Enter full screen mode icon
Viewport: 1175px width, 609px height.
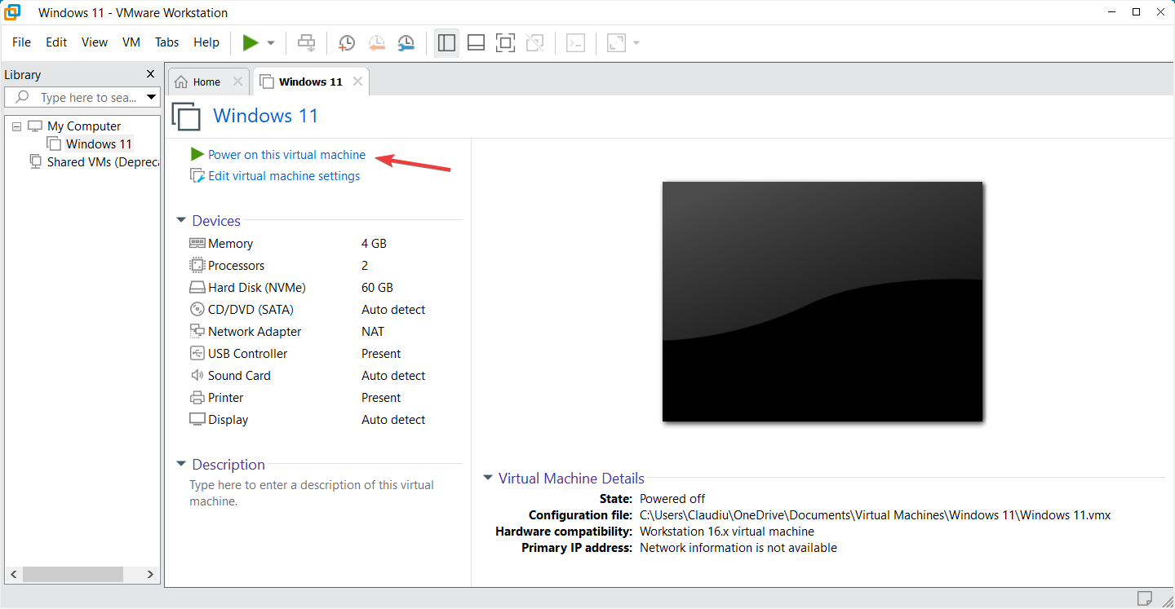(x=506, y=42)
